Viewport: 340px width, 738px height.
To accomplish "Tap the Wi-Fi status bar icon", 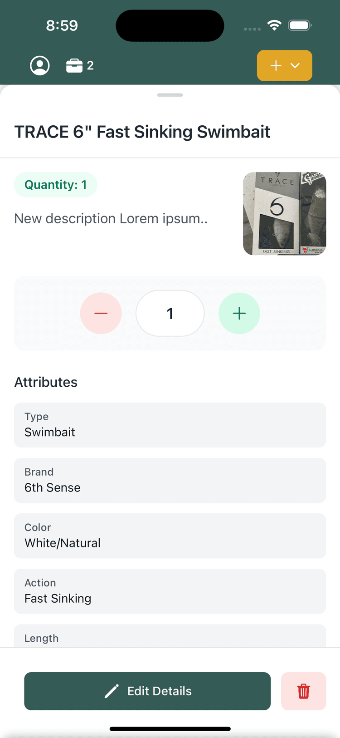I will click(274, 25).
